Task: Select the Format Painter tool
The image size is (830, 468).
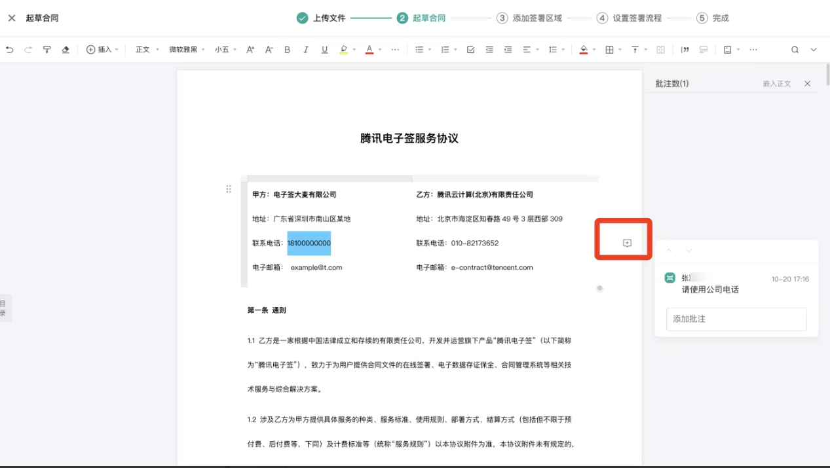Action: pyautogui.click(x=47, y=49)
